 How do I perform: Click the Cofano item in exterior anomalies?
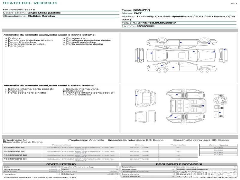[x=14, y=38]
